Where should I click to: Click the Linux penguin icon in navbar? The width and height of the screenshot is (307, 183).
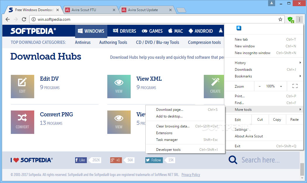[221, 31]
